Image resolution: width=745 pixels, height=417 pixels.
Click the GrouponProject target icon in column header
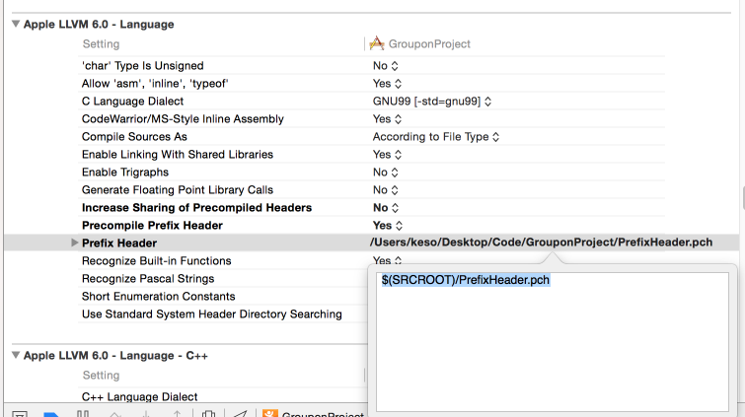click(x=376, y=43)
